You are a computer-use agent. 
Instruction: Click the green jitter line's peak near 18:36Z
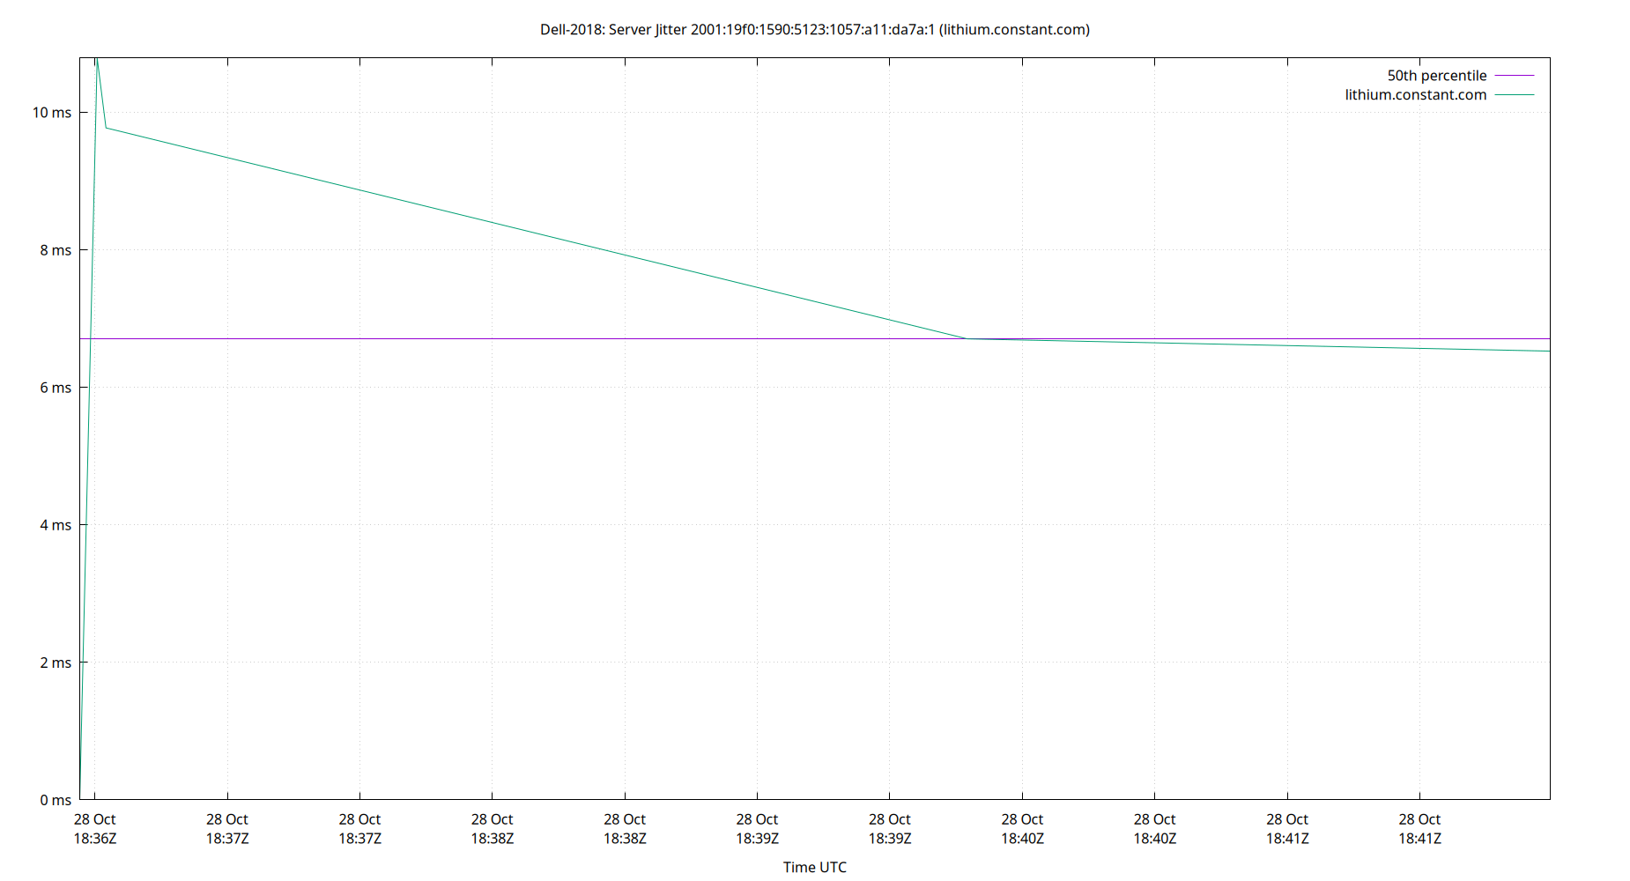coord(97,62)
